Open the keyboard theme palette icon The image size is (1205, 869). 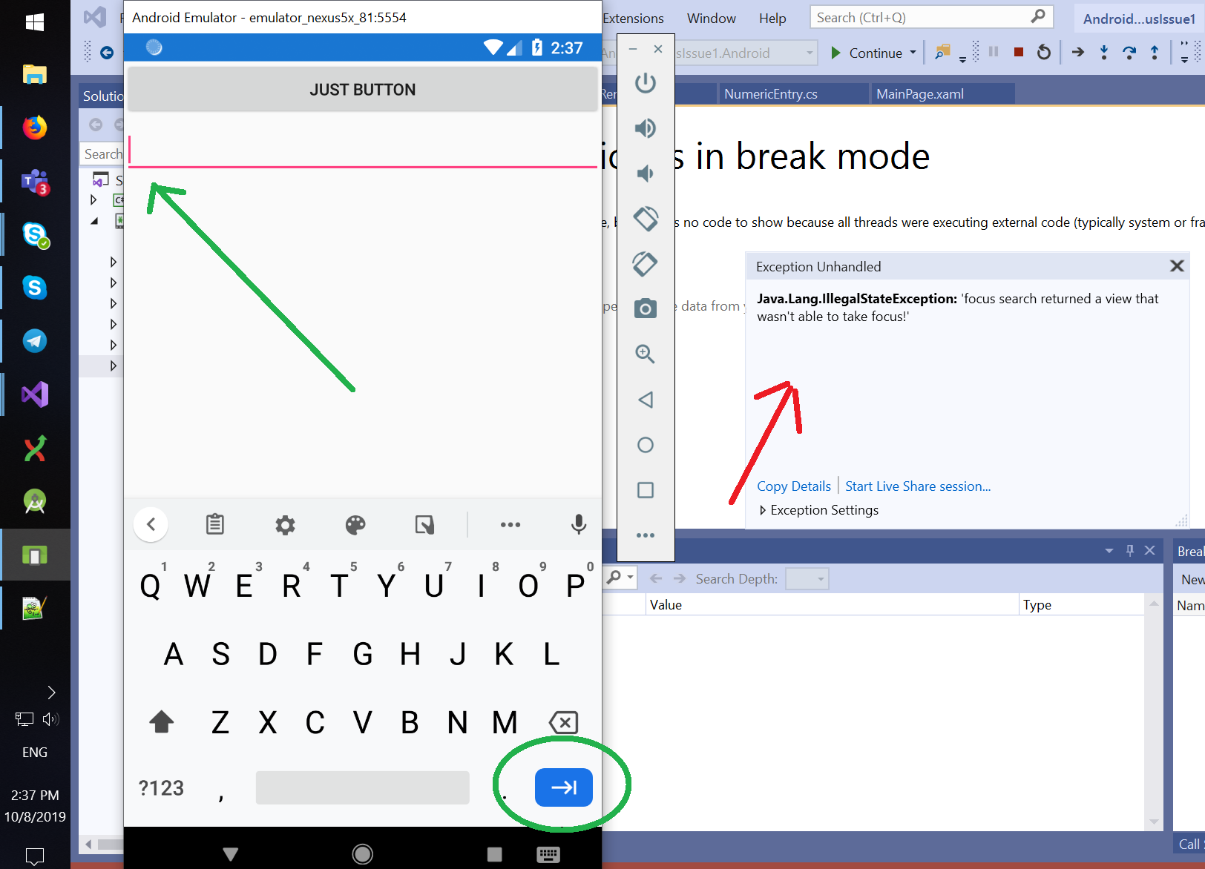pos(355,525)
